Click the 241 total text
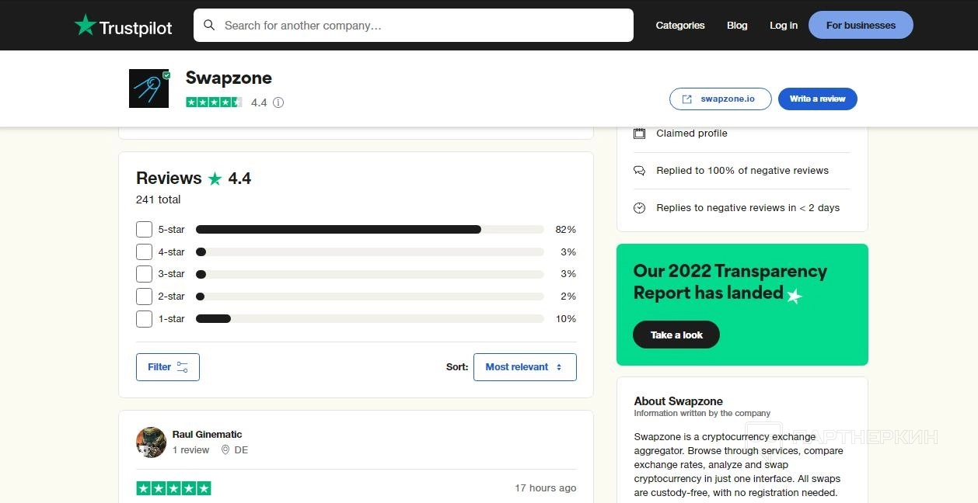978x503 pixels. point(158,199)
